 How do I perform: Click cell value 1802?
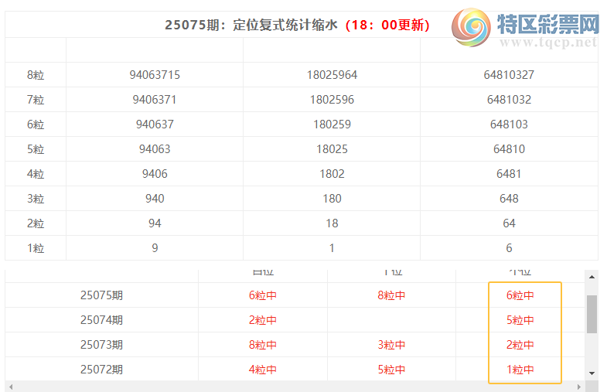pyautogui.click(x=332, y=174)
